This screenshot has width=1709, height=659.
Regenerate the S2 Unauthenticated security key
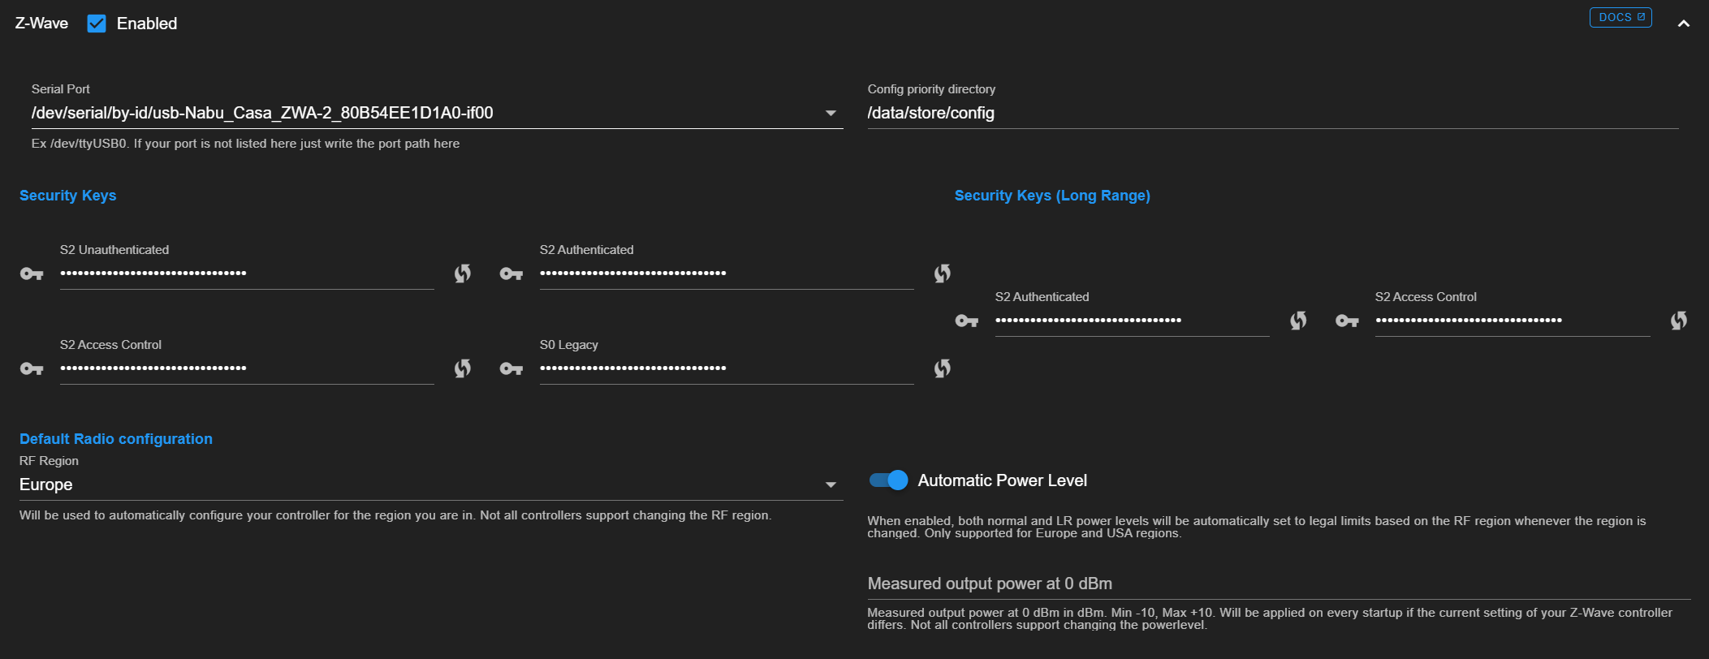[x=463, y=274]
